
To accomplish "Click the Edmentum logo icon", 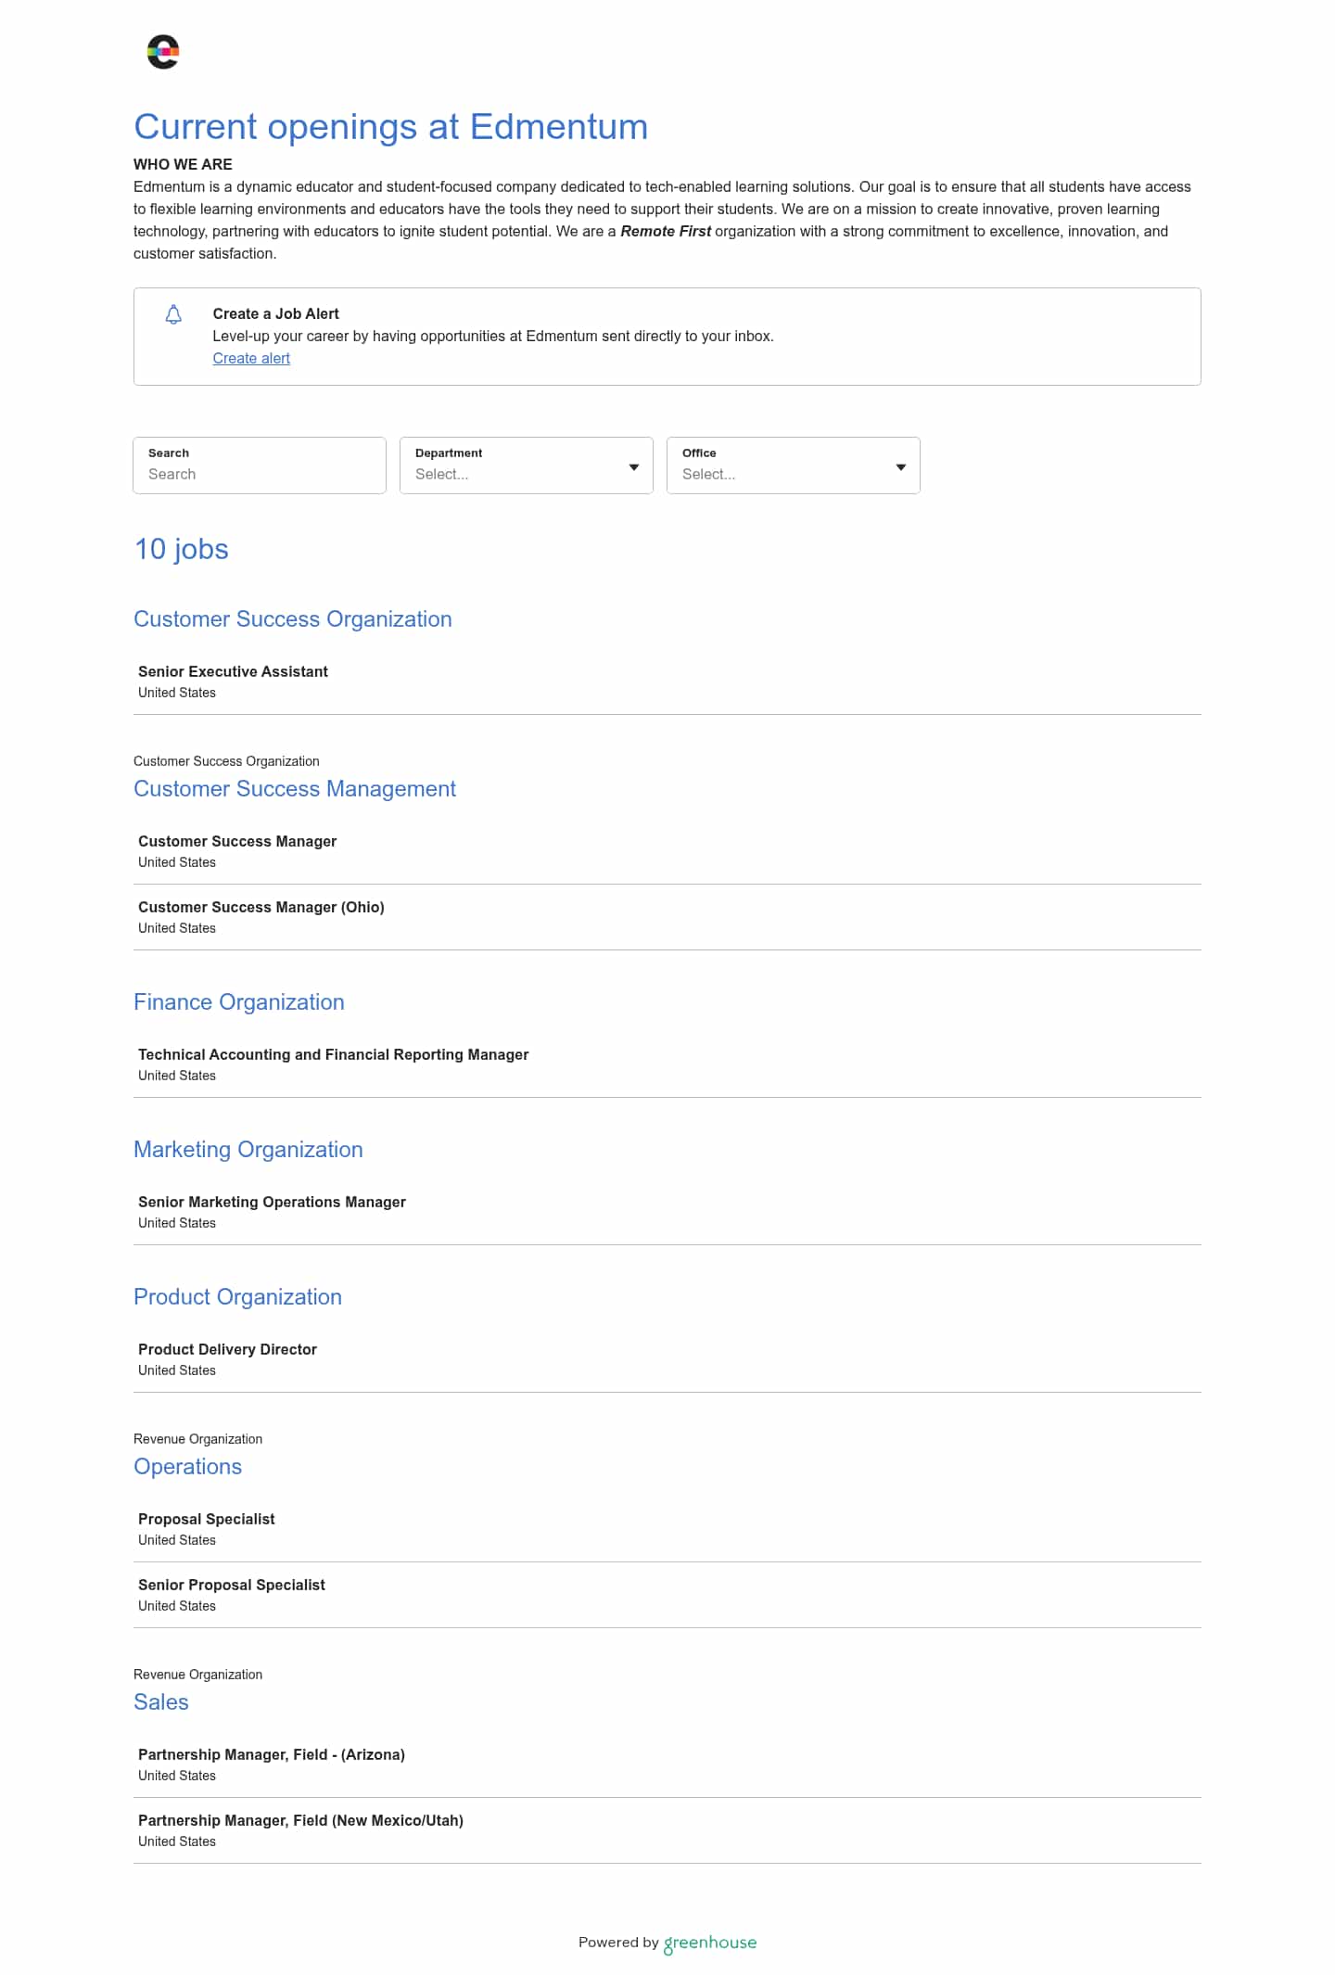I will pos(163,52).
